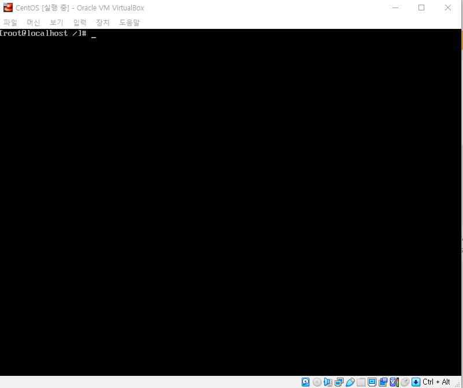Viewport: 463px width, 388px height.
Task: Click the hard disk activity status icon
Action: [306, 382]
